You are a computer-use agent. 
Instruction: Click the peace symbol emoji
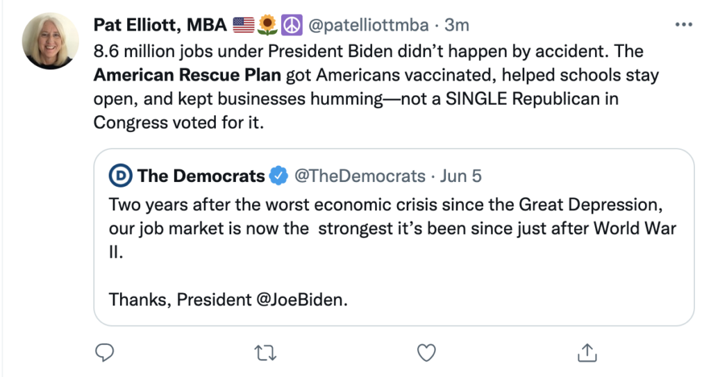pyautogui.click(x=290, y=26)
